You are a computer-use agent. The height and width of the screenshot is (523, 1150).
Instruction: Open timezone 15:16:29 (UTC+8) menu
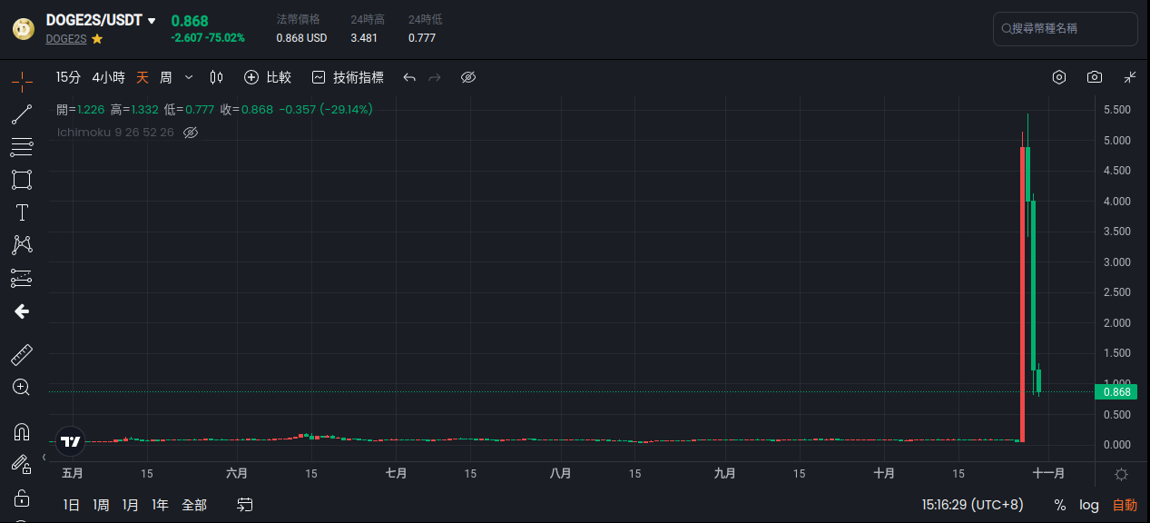pyautogui.click(x=972, y=505)
